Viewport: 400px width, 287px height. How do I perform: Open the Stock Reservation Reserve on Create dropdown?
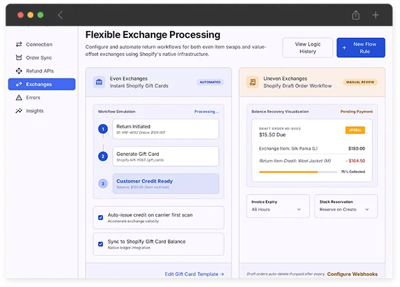pos(346,206)
